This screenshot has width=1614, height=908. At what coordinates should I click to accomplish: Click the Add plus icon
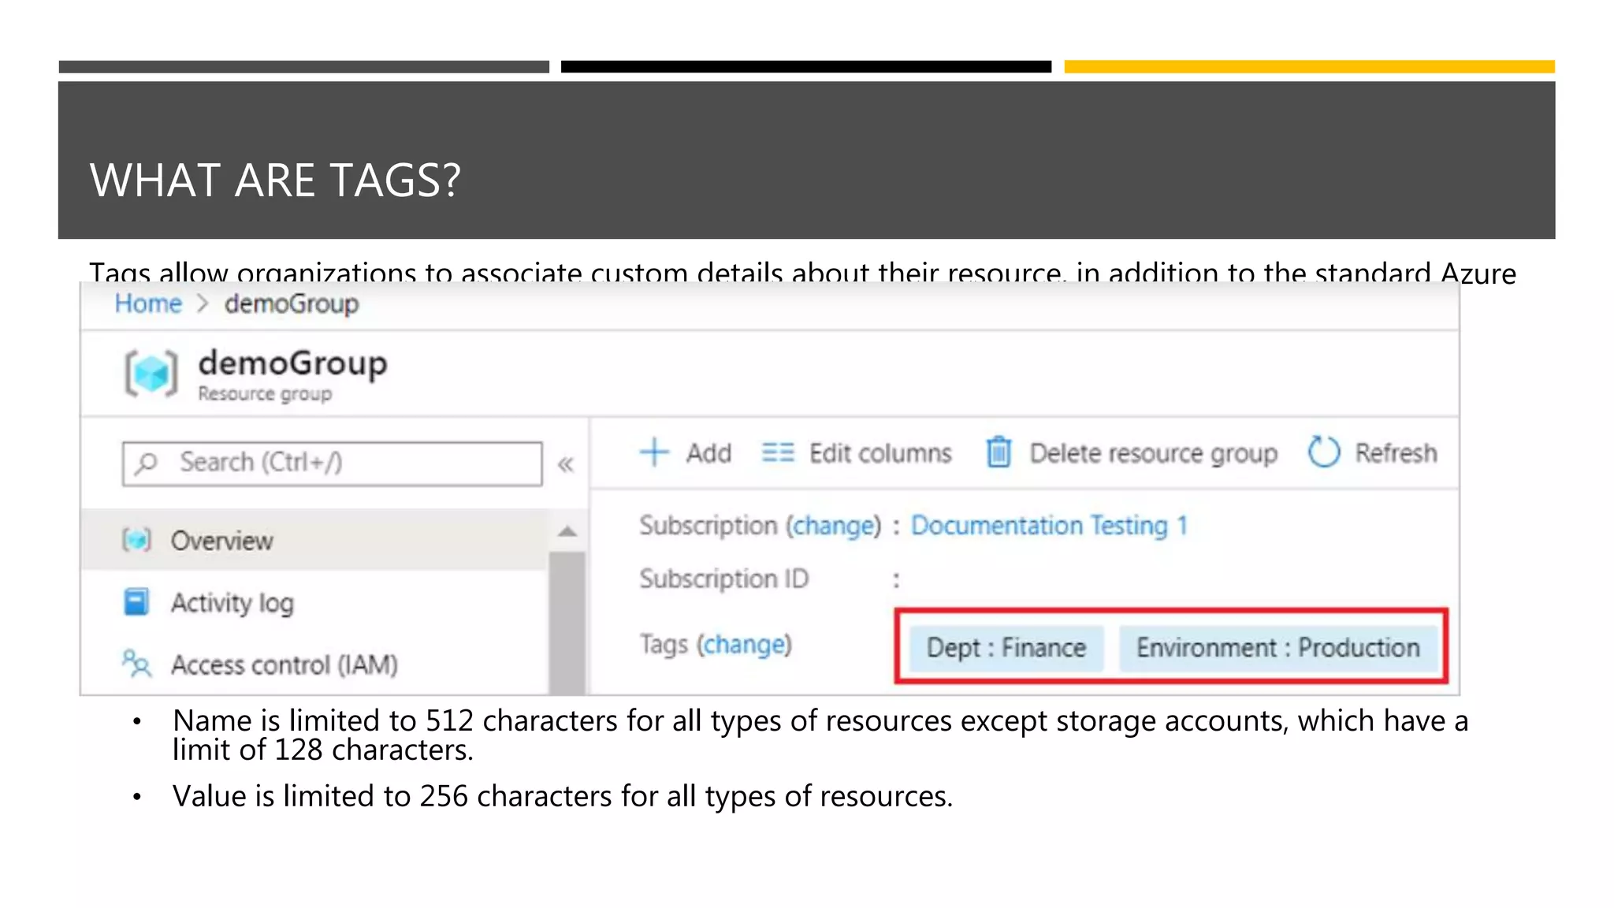click(x=654, y=452)
